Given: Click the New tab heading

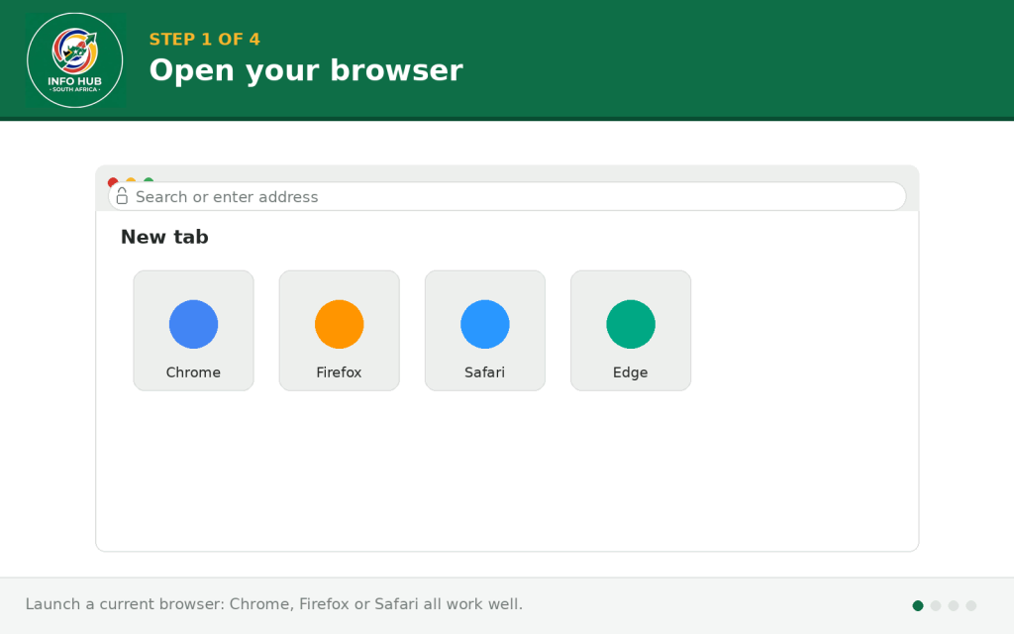Looking at the screenshot, I should click(x=164, y=237).
